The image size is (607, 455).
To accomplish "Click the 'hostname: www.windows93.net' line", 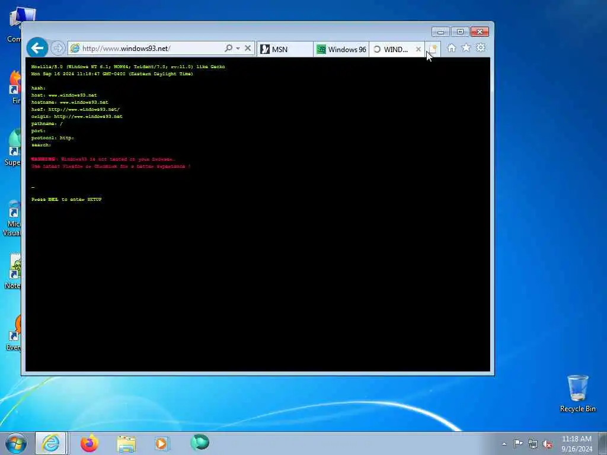I will coord(70,102).
